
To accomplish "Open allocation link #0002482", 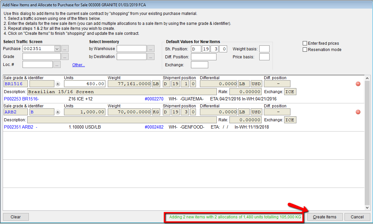I will click(x=154, y=127).
